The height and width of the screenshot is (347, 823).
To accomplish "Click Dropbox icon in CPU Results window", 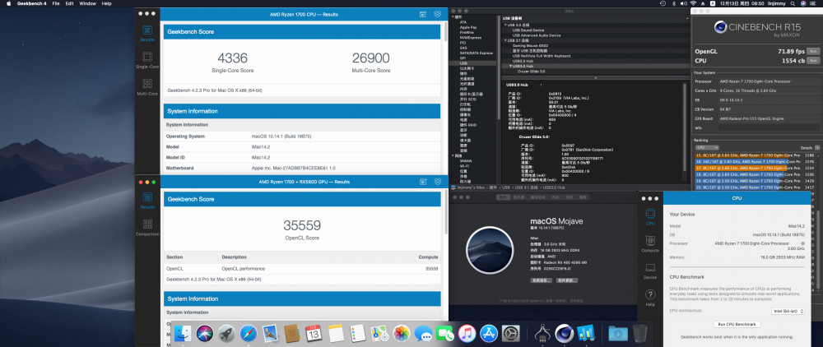I will point(437,14).
